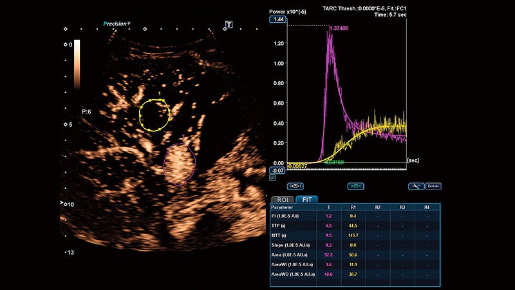Click the 1.37408 peak value label

pos(339,28)
